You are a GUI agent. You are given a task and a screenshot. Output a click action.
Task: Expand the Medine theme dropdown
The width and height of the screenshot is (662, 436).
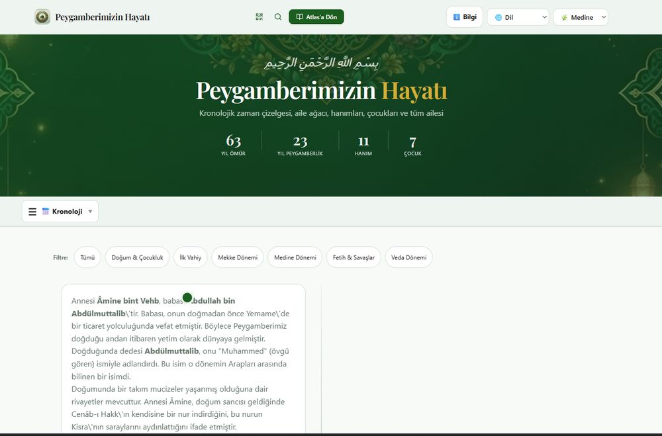[x=581, y=17]
